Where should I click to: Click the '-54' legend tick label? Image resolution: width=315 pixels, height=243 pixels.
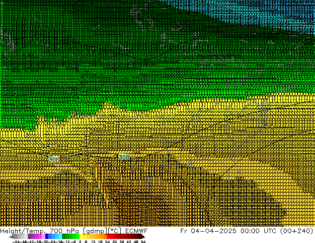tap(15, 242)
